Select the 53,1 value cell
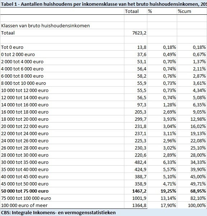 135,61
